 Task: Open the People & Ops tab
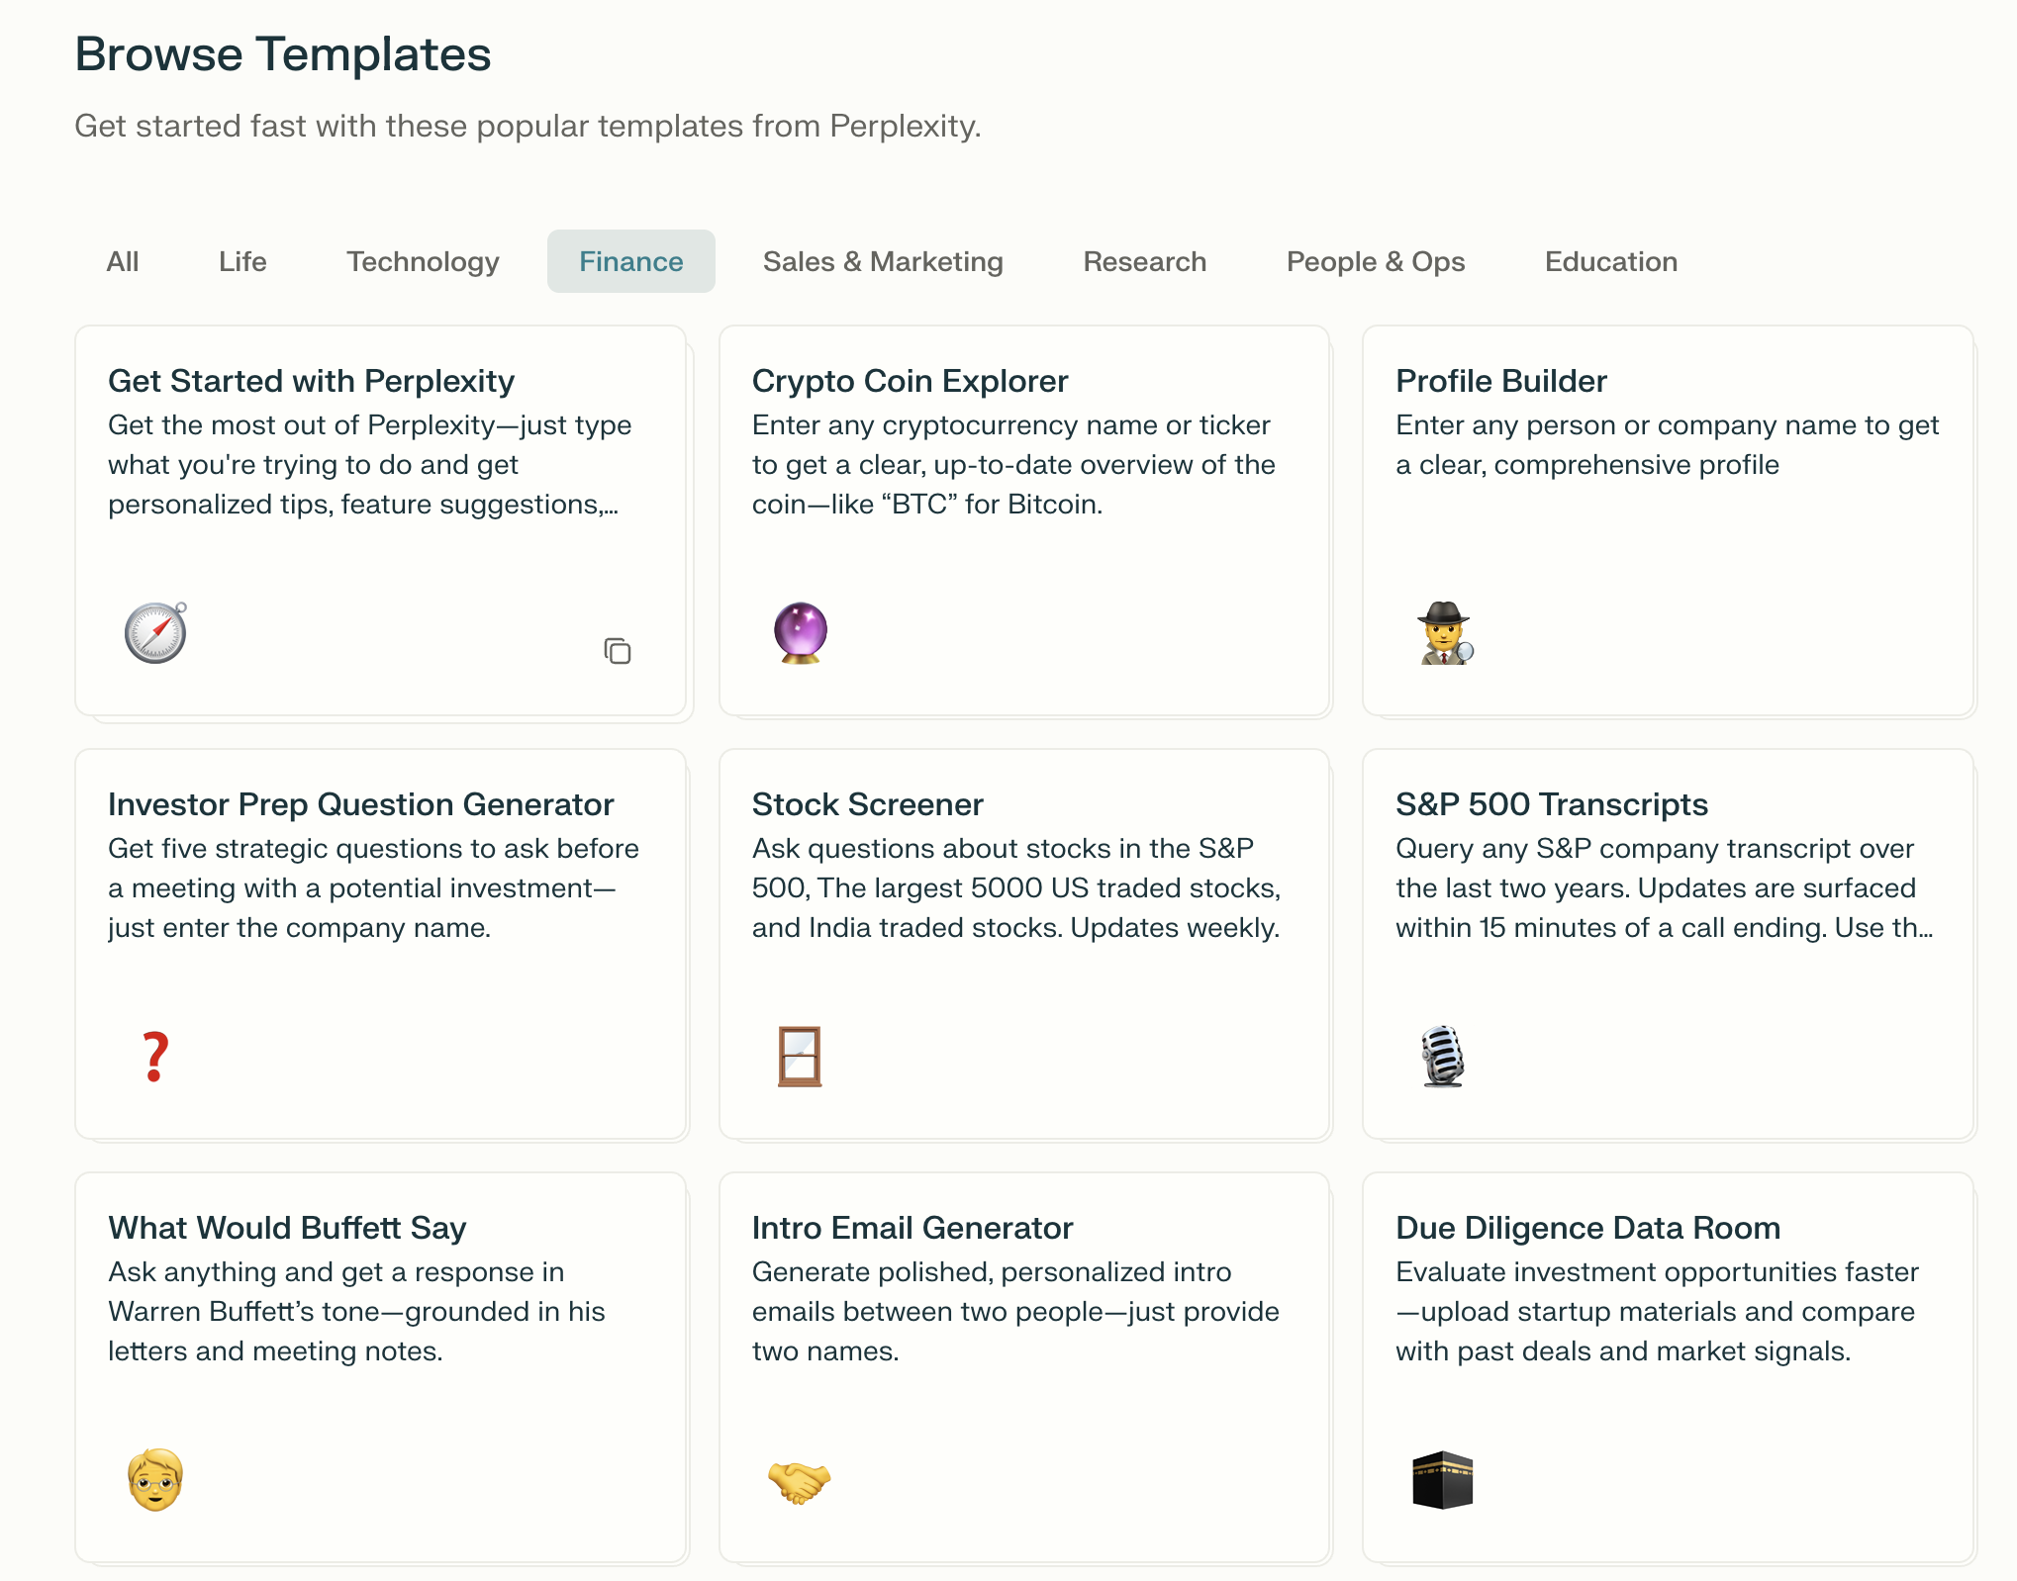(1376, 261)
